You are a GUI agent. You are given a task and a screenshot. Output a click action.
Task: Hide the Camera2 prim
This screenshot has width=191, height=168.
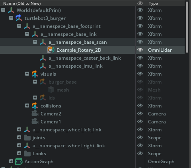click(140, 113)
